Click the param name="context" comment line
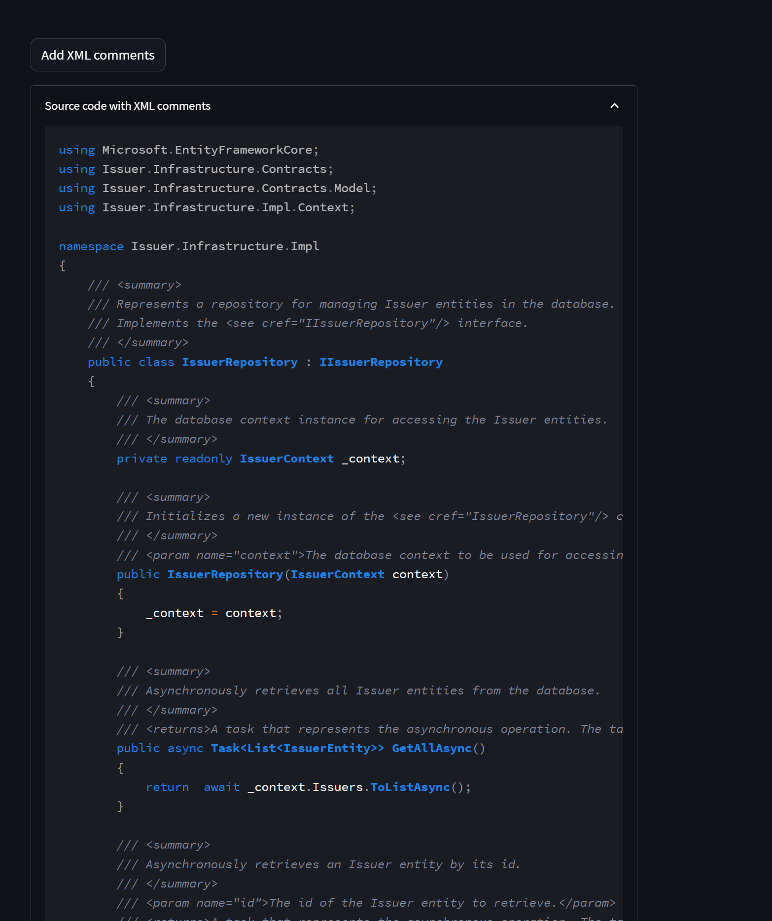 pyautogui.click(x=370, y=555)
